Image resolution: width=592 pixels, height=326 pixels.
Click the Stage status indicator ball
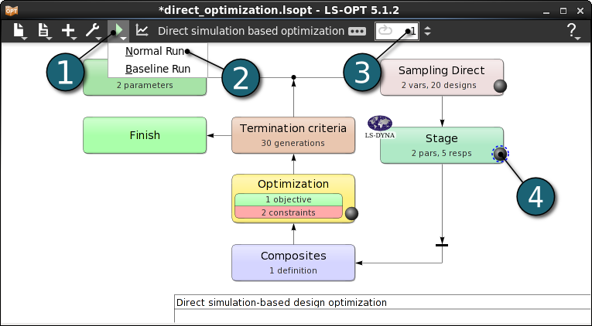[500, 154]
